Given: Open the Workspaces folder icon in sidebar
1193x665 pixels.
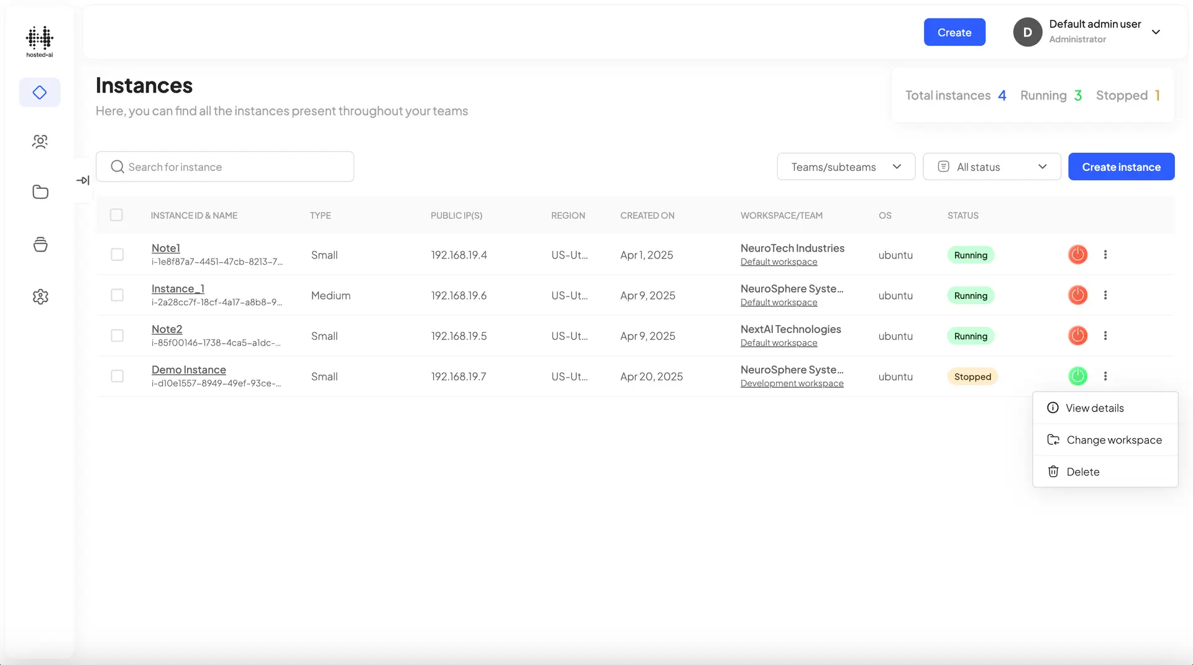Looking at the screenshot, I should pos(40,191).
